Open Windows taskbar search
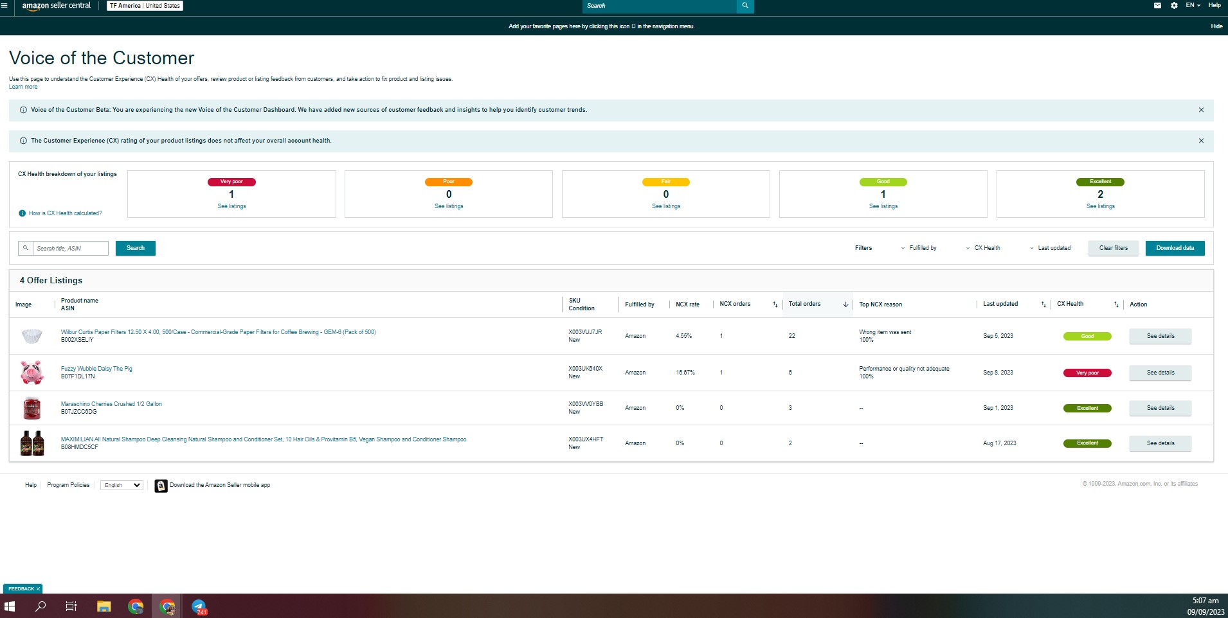The width and height of the screenshot is (1228, 618). (41, 606)
